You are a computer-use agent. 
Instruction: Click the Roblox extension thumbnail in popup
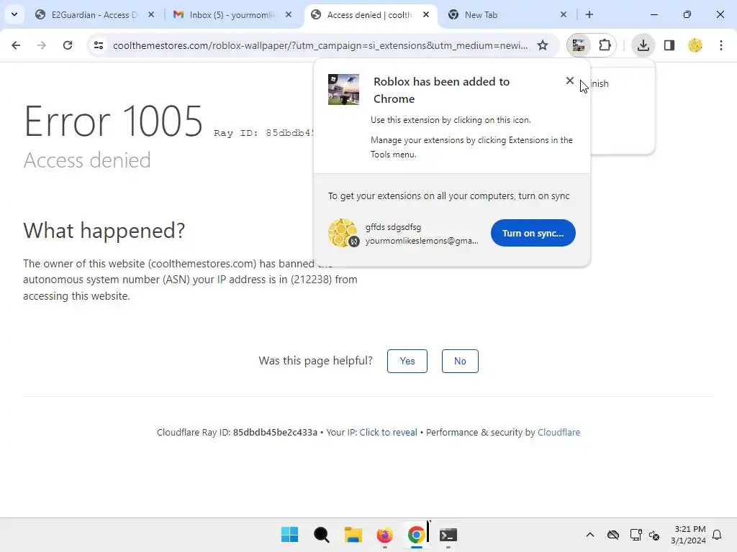coord(343,89)
